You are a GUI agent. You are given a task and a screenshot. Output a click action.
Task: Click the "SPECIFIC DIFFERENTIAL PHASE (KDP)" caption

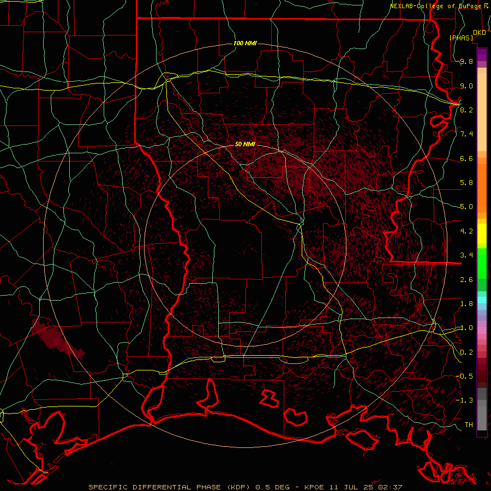(x=169, y=487)
